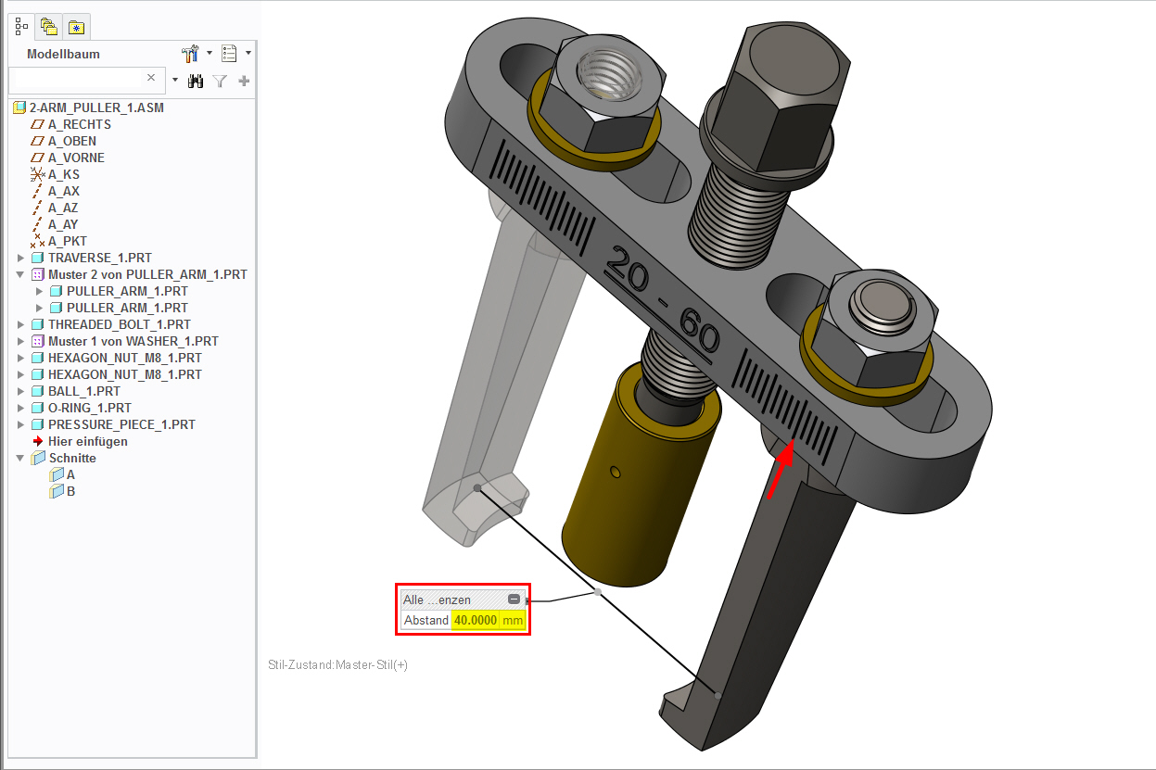Image resolution: width=1156 pixels, height=770 pixels.
Task: Expand the O-RING_1.PRT node
Action: (x=20, y=408)
